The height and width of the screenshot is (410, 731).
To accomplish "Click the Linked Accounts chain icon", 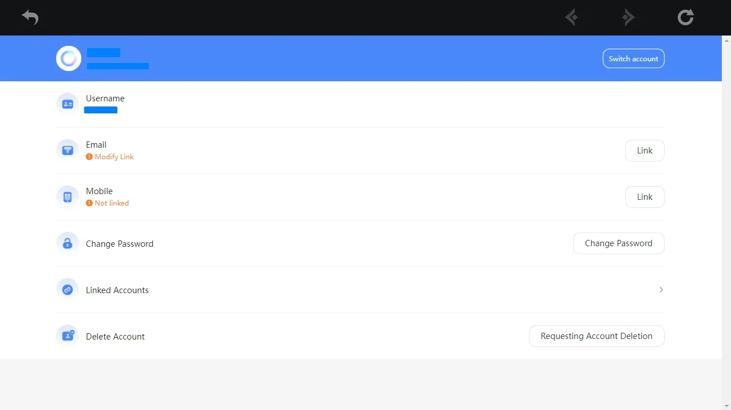I will click(x=68, y=290).
